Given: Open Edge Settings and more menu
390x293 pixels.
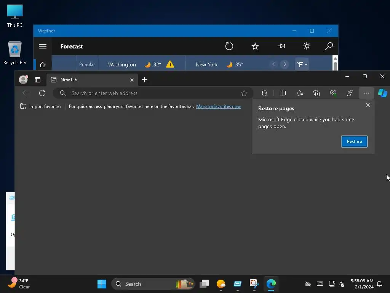Looking at the screenshot, I should 367,93.
